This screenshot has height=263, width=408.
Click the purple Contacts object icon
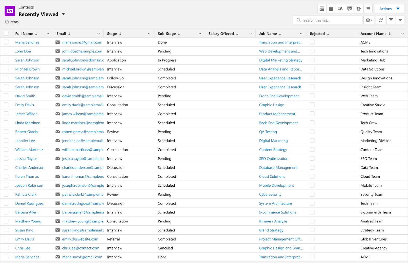pos(10,11)
